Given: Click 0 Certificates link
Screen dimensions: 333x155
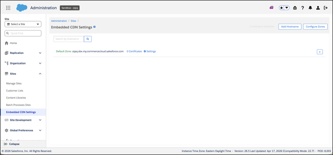Looking at the screenshot, I should [x=134, y=51].
